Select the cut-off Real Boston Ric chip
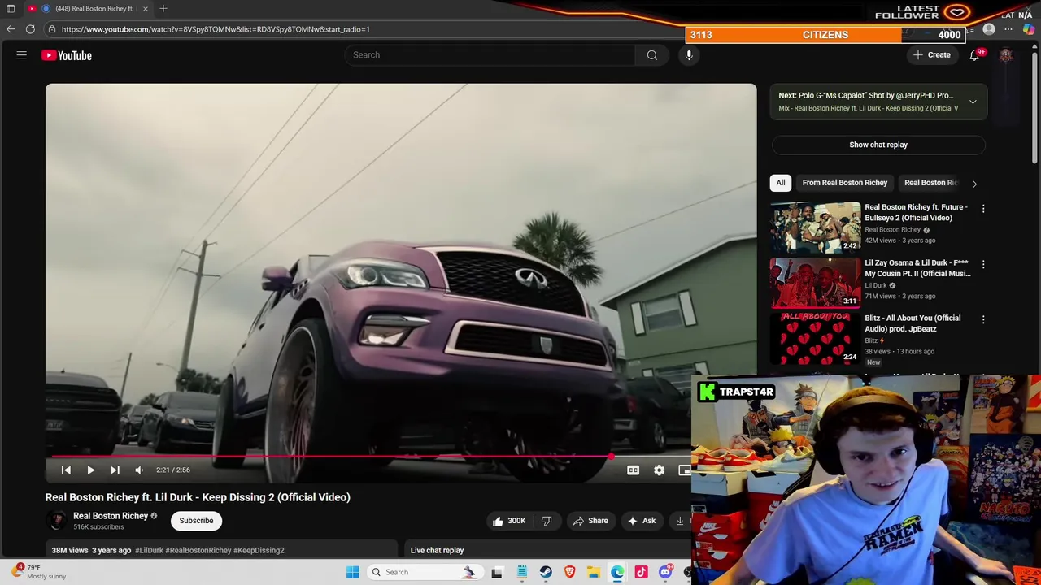 coord(930,183)
